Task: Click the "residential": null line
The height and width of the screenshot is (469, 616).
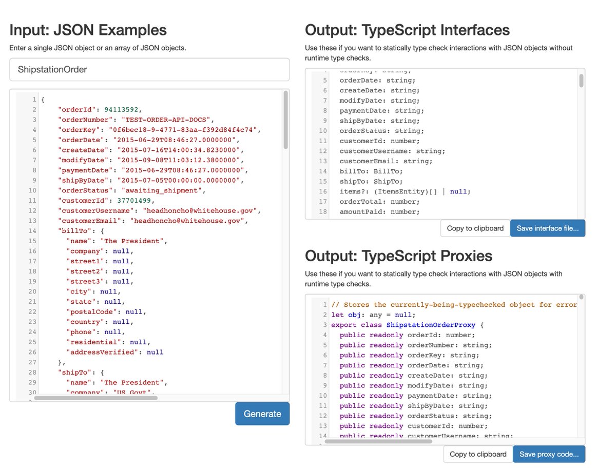Action: coord(108,342)
